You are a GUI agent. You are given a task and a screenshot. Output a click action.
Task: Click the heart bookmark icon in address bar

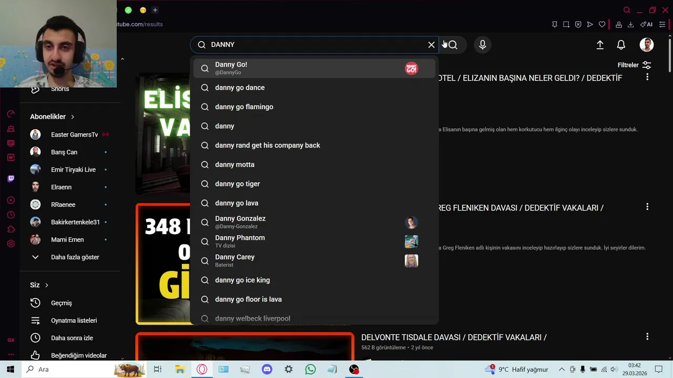[x=602, y=24]
